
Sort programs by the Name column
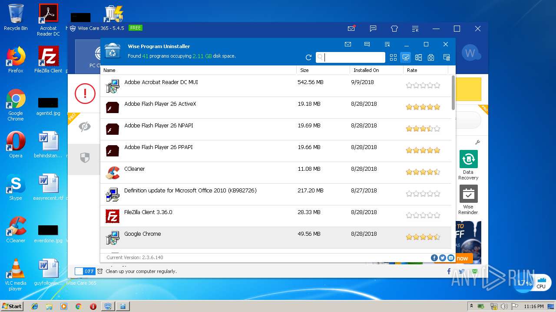[x=198, y=70]
